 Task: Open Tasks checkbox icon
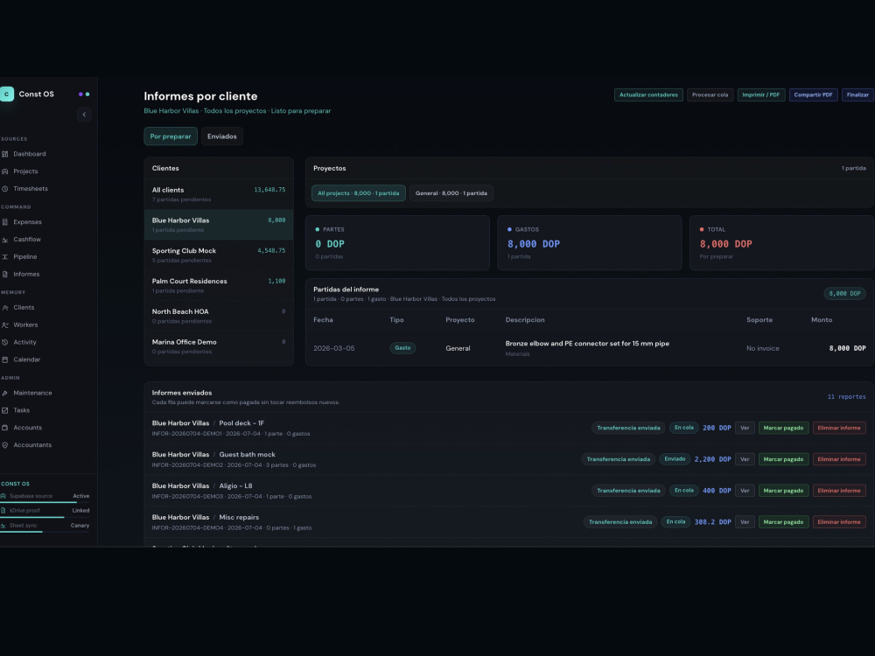[5, 410]
